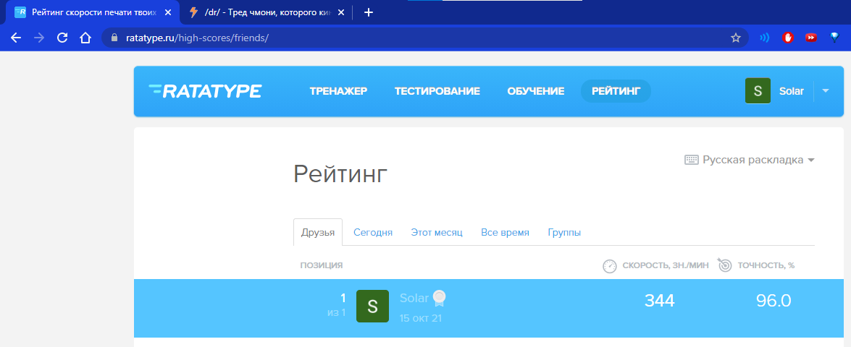Image resolution: width=851 pixels, height=347 pixels.
Task: Click the Ratatype logo
Action: (x=205, y=91)
